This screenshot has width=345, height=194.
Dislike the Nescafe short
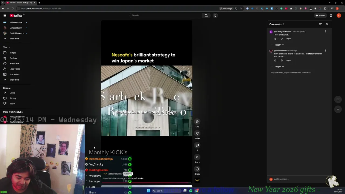click(197, 133)
